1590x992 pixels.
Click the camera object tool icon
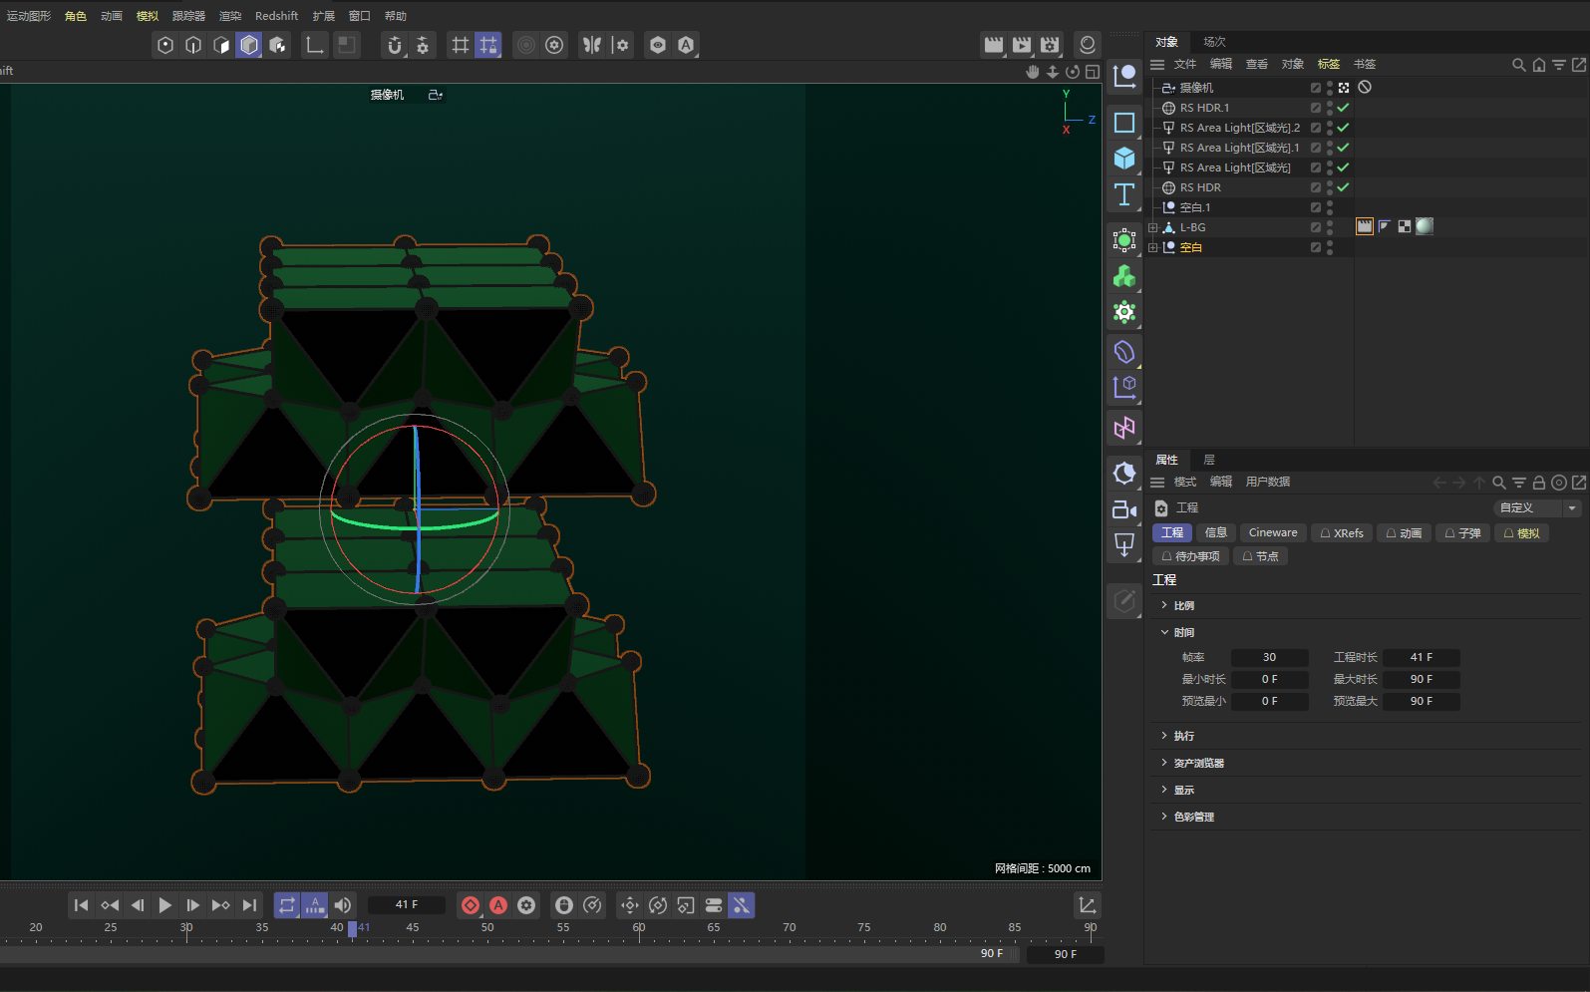pyautogui.click(x=1124, y=509)
